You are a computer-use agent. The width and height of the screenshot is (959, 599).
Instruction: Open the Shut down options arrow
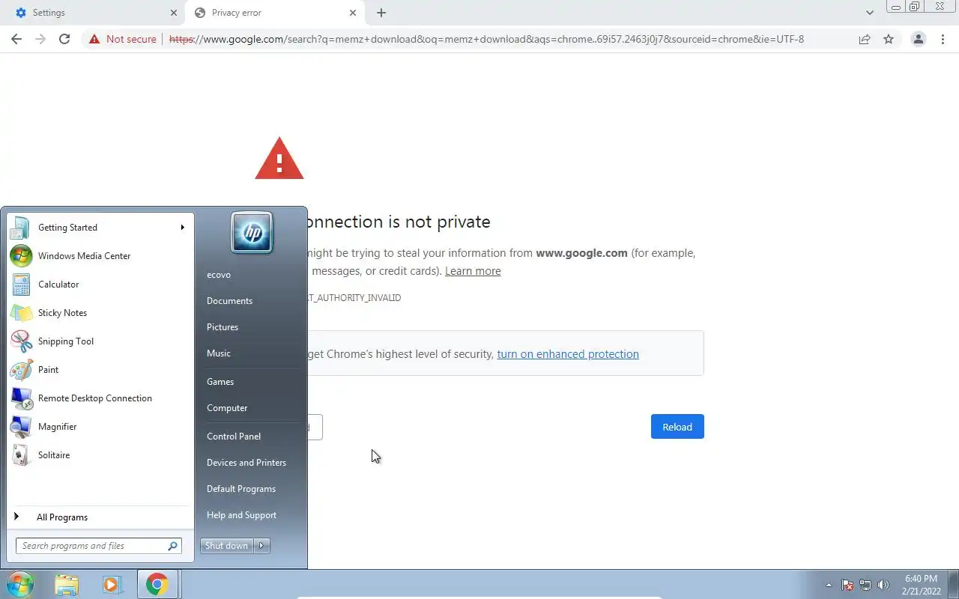point(261,546)
